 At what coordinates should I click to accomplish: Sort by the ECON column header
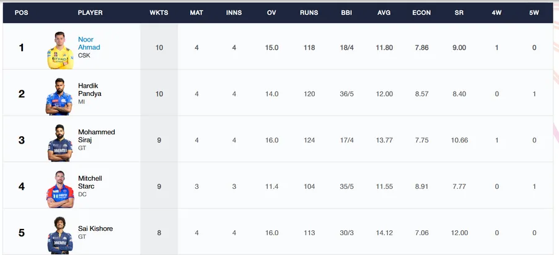tap(421, 12)
